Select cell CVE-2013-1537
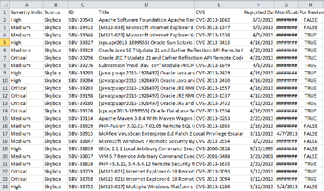This screenshot has height=191, width=324. (219, 96)
